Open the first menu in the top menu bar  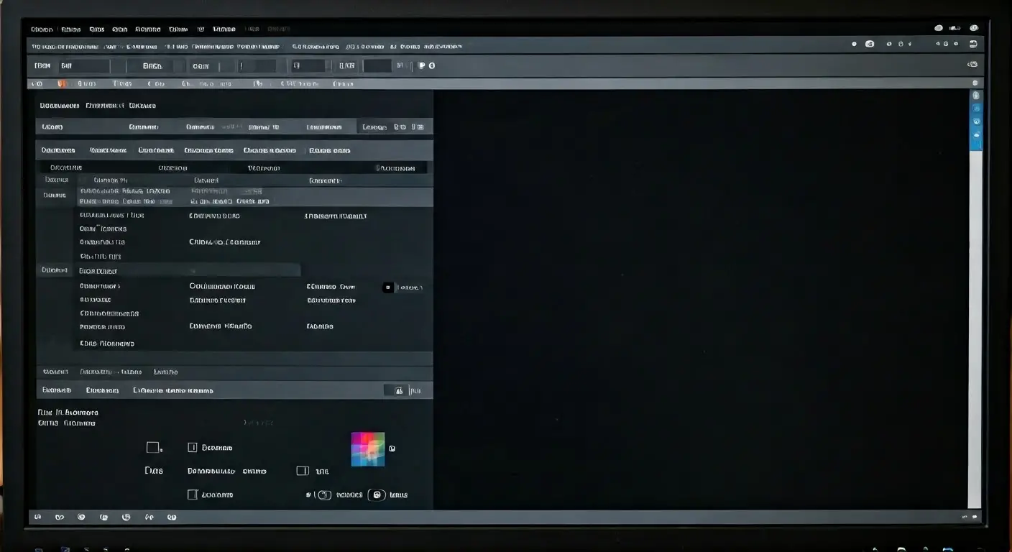click(x=42, y=29)
